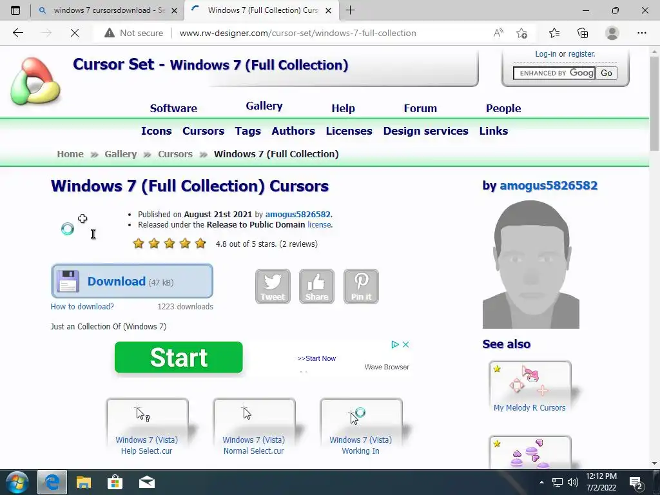660x495 pixels.
Task: Go to the Icons section
Action: (x=156, y=131)
